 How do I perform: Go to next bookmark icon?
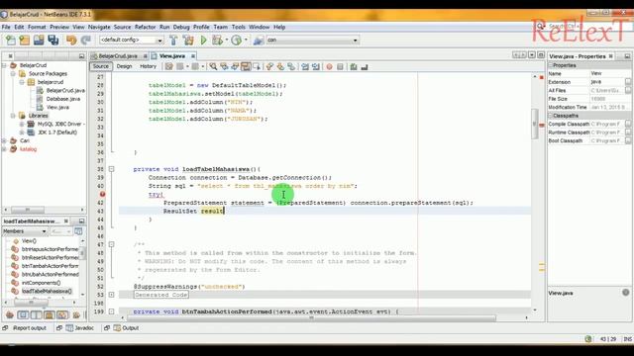point(279,66)
